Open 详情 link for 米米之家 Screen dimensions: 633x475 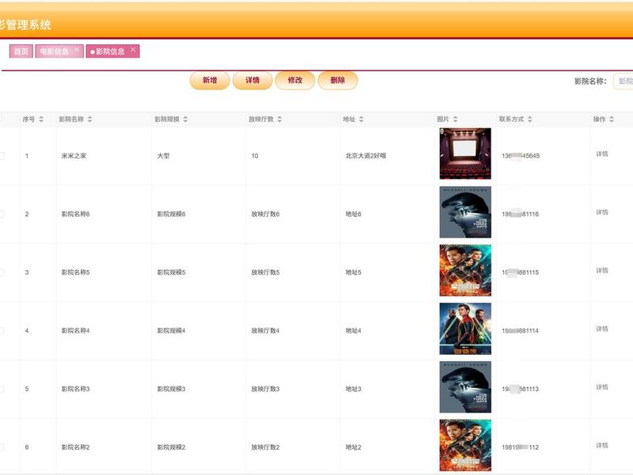pos(602,154)
